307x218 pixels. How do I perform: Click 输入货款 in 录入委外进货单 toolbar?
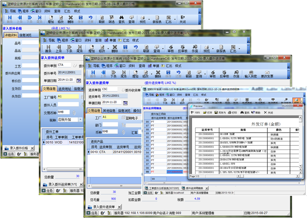coord(251,74)
